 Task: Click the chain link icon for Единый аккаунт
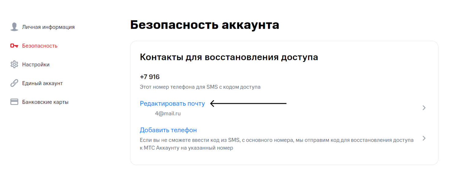14,83
